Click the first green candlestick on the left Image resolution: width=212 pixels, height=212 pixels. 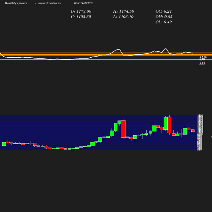pyautogui.click(x=4, y=144)
